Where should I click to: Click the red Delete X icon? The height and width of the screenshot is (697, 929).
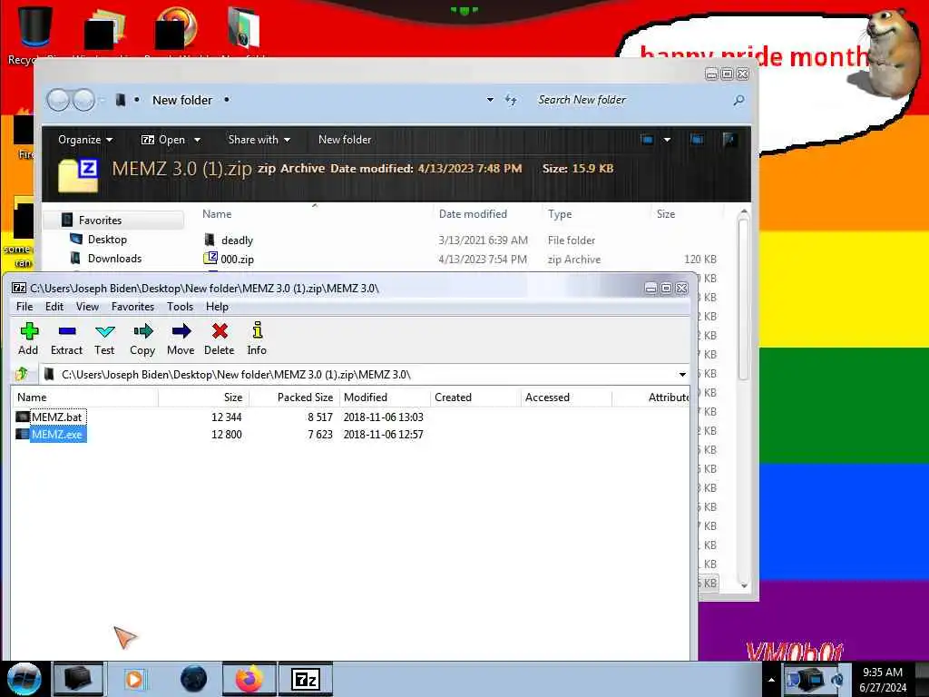(x=220, y=339)
